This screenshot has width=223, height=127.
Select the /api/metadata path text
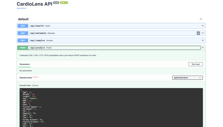pyautogui.click(x=38, y=33)
